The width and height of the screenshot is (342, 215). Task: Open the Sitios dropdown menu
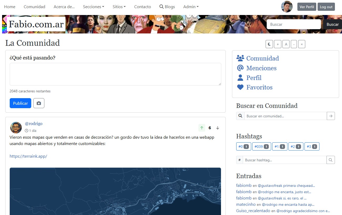point(119,7)
